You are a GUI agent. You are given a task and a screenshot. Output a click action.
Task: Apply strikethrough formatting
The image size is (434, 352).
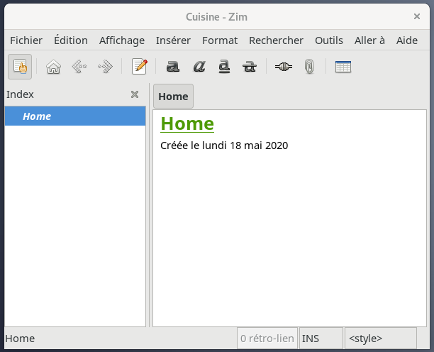pos(250,67)
